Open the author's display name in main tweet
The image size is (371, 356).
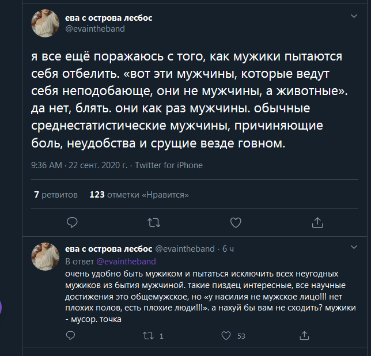109,18
